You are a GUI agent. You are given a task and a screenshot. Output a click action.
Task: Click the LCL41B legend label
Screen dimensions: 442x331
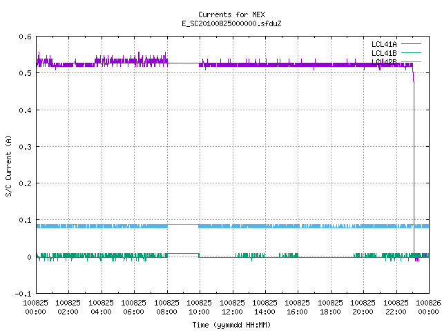(x=384, y=53)
